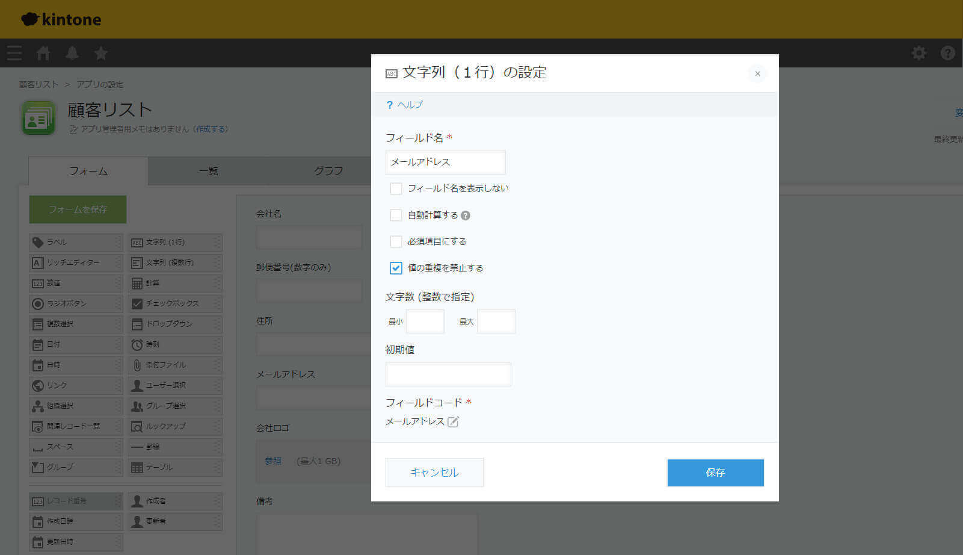This screenshot has width=963, height=555.
Task: Click the notifications bell icon
Action: 72,53
